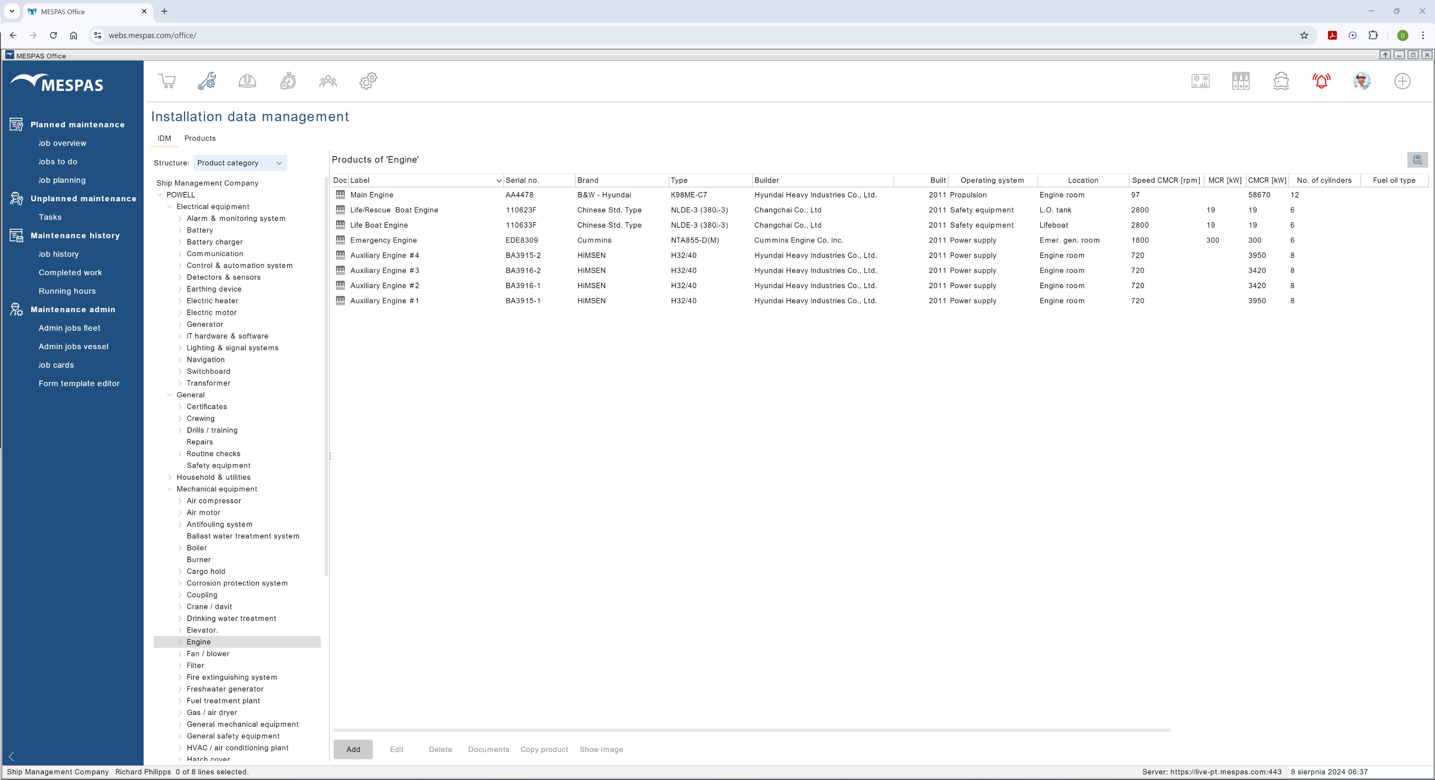Reload the browser page

click(x=53, y=35)
